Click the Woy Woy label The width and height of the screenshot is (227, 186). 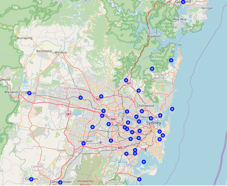pos(180,19)
